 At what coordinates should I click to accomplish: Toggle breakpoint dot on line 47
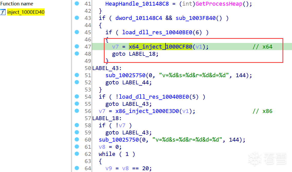click(77, 47)
